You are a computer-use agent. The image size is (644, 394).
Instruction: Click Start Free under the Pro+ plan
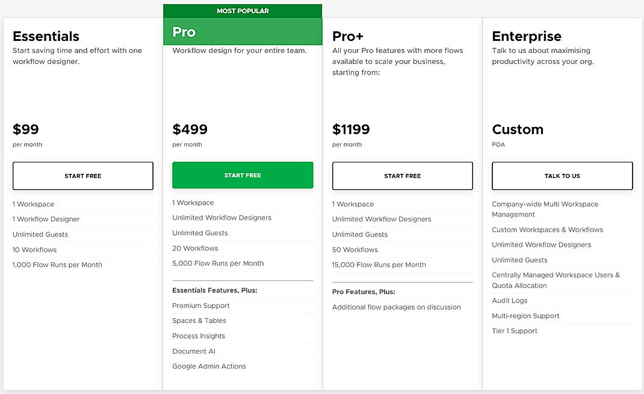[x=403, y=176]
